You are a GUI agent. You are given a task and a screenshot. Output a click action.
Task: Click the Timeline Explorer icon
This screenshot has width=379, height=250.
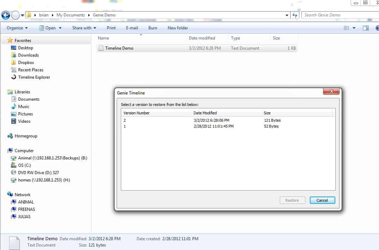coord(14,77)
